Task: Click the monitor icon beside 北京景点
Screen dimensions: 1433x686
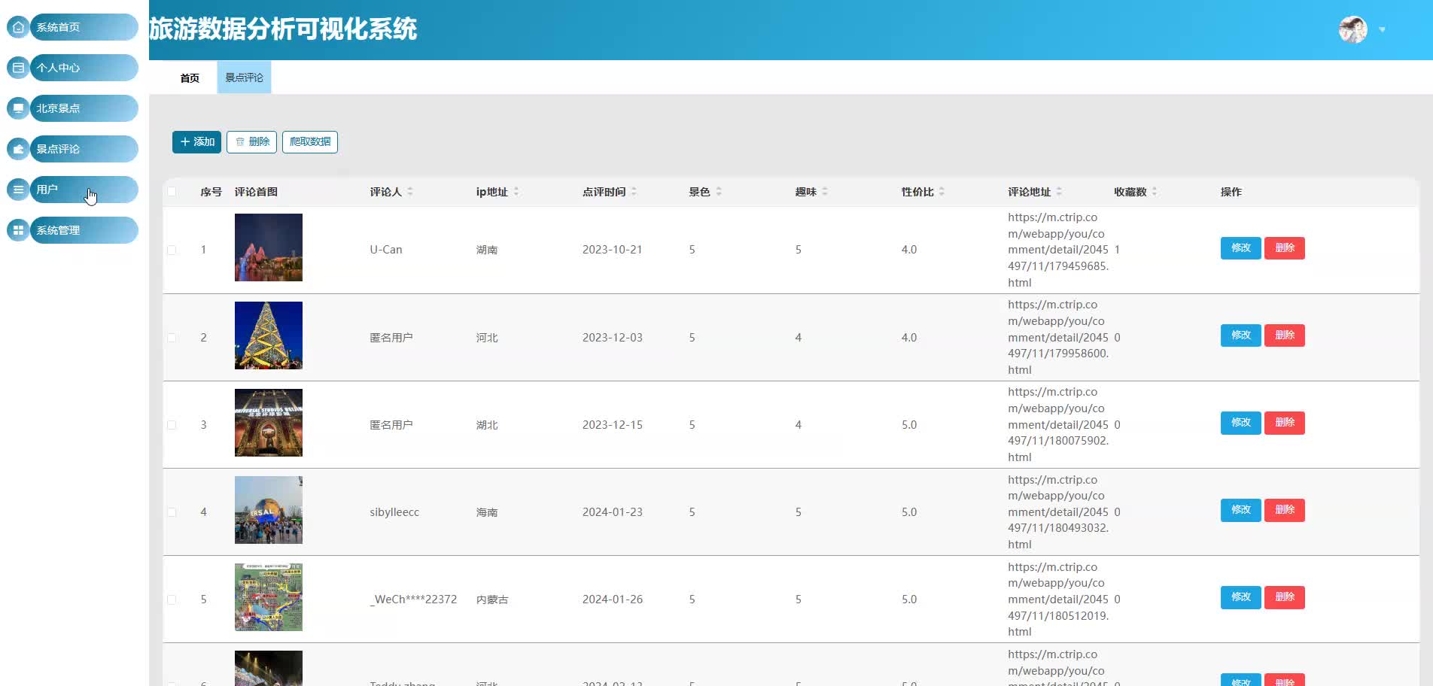Action: [18, 108]
